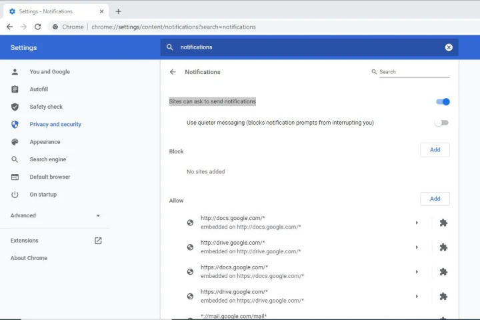Add a site to the Allow list
The height and width of the screenshot is (320, 480).
click(x=435, y=199)
